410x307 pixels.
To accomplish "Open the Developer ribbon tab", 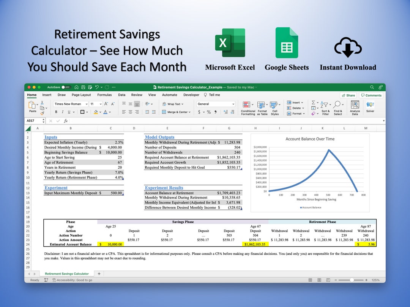I will [x=191, y=95].
